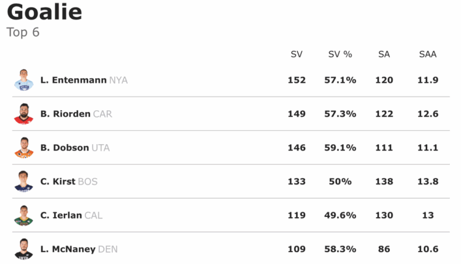Viewport: 461px width, 264px height.
Task: Click B. Dobson's player headshot
Action: tap(24, 147)
